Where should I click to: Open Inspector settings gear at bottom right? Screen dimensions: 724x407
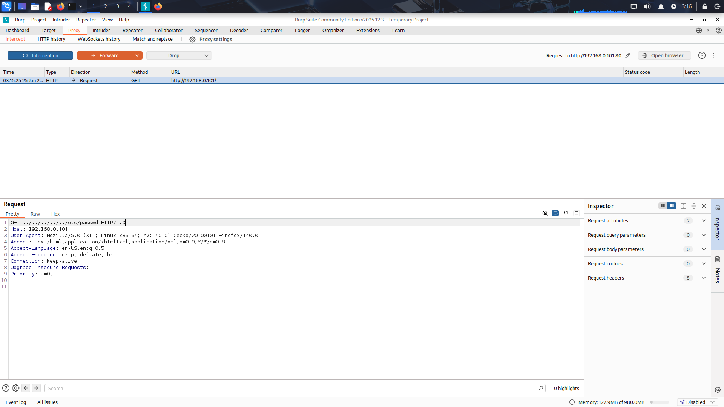(x=718, y=390)
